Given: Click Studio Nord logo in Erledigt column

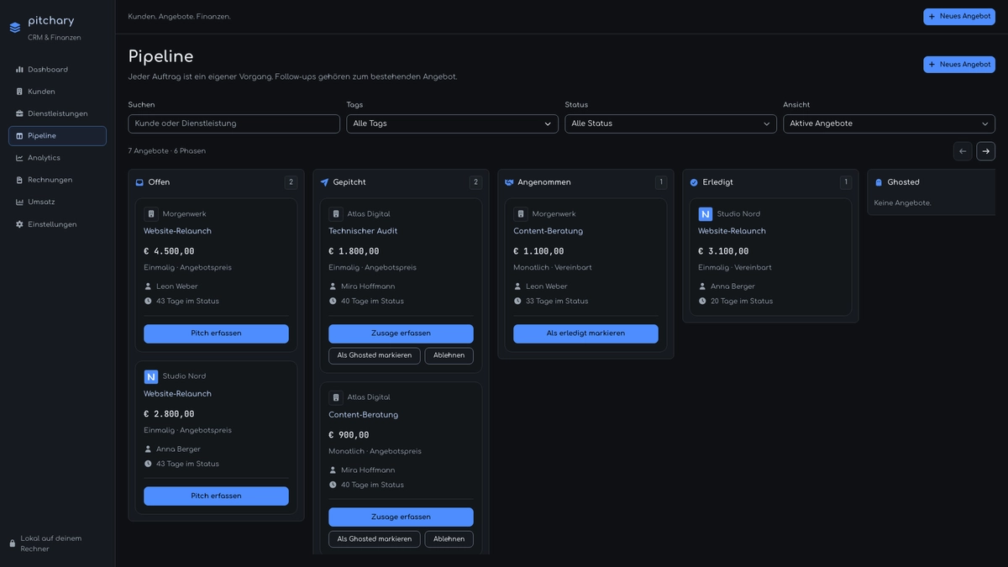Looking at the screenshot, I should click(x=706, y=214).
